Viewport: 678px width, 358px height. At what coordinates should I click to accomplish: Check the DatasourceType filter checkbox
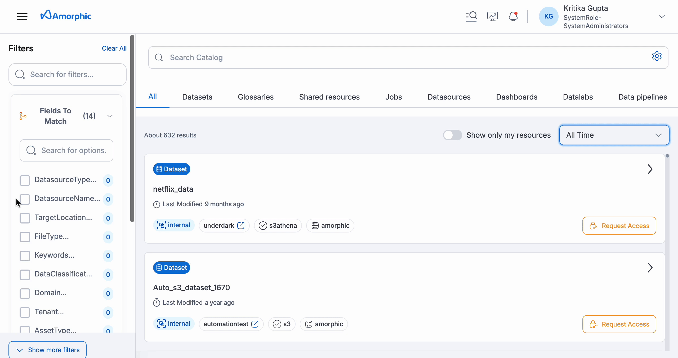click(25, 180)
